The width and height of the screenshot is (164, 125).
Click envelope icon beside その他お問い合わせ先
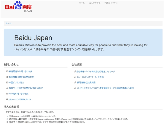point(7,94)
